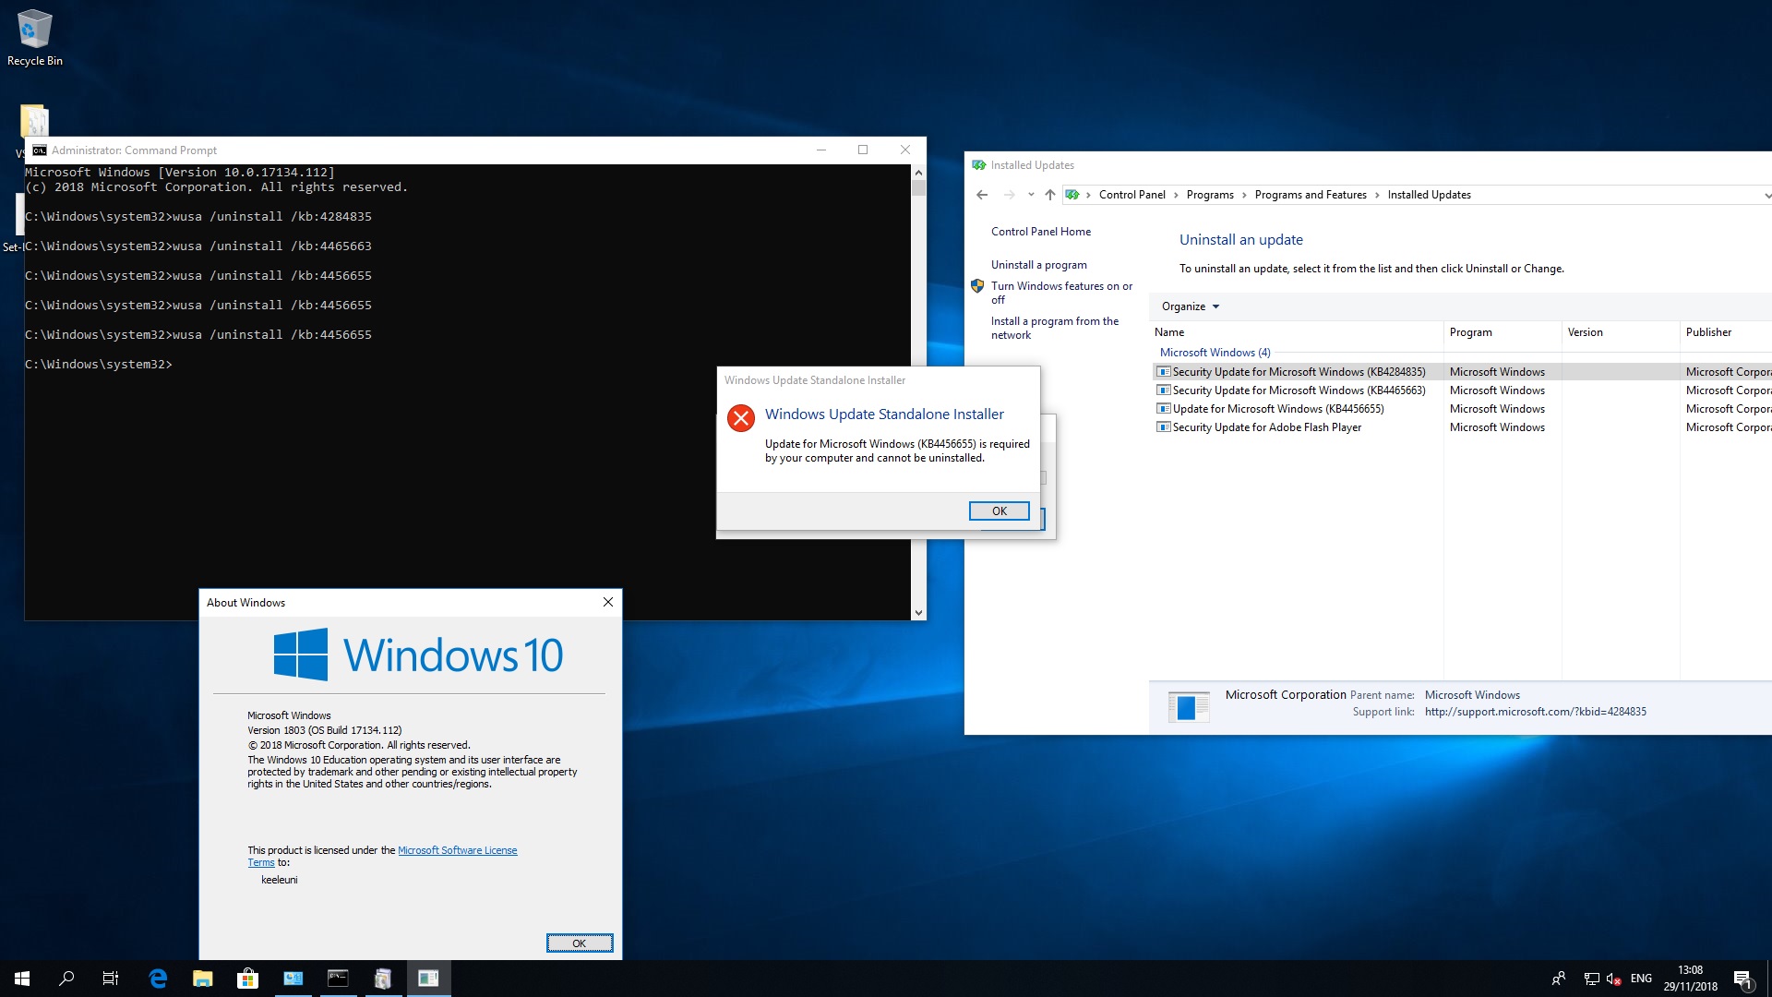The image size is (1772, 997).
Task: Switch to the server tool taskbar icon
Action: [383, 979]
